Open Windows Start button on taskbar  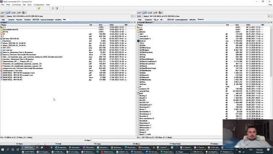click(3, 150)
